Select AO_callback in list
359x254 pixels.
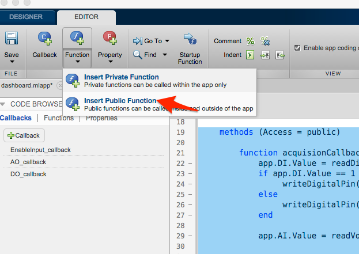(x=84, y=162)
